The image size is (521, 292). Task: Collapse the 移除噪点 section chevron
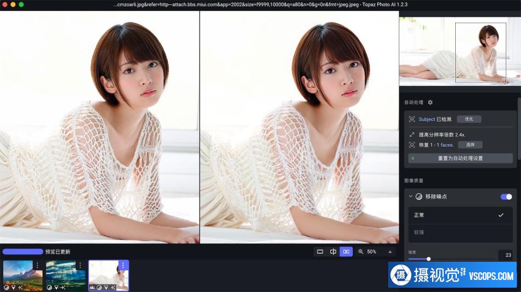click(411, 197)
